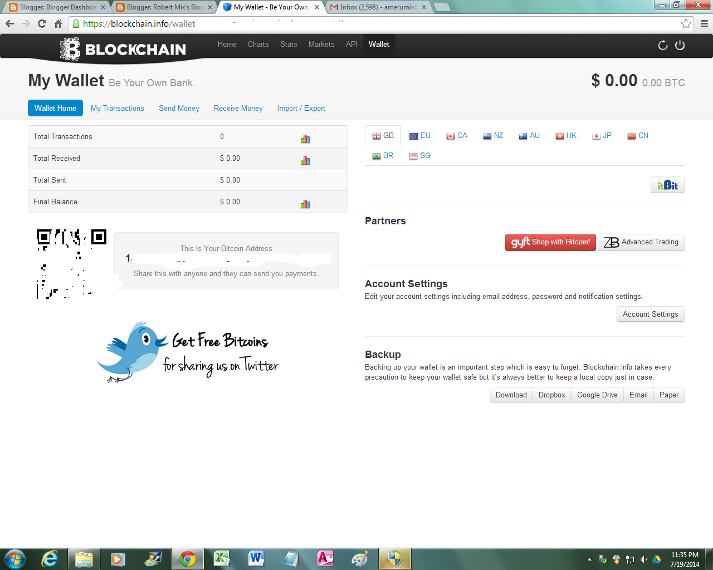
Task: Close the Inbox Gmail browser tab
Action: point(424,7)
